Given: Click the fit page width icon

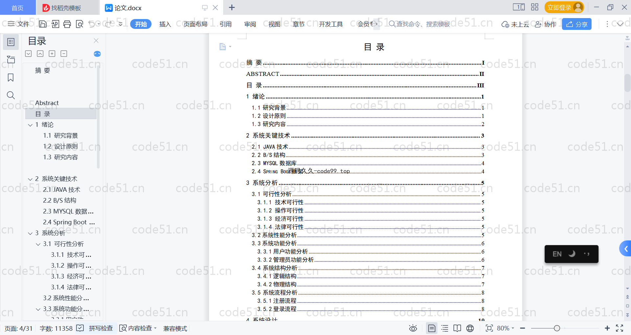Looking at the screenshot, I should 489,328.
